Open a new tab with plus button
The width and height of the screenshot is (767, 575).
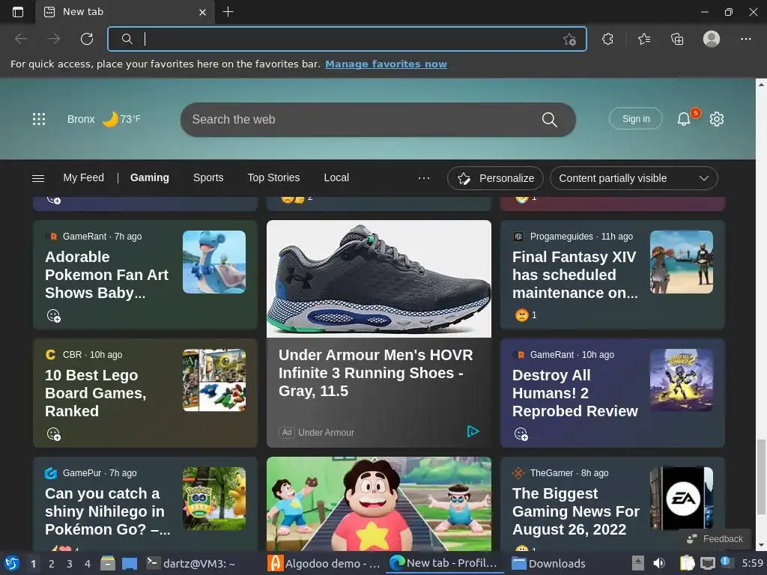click(x=228, y=12)
